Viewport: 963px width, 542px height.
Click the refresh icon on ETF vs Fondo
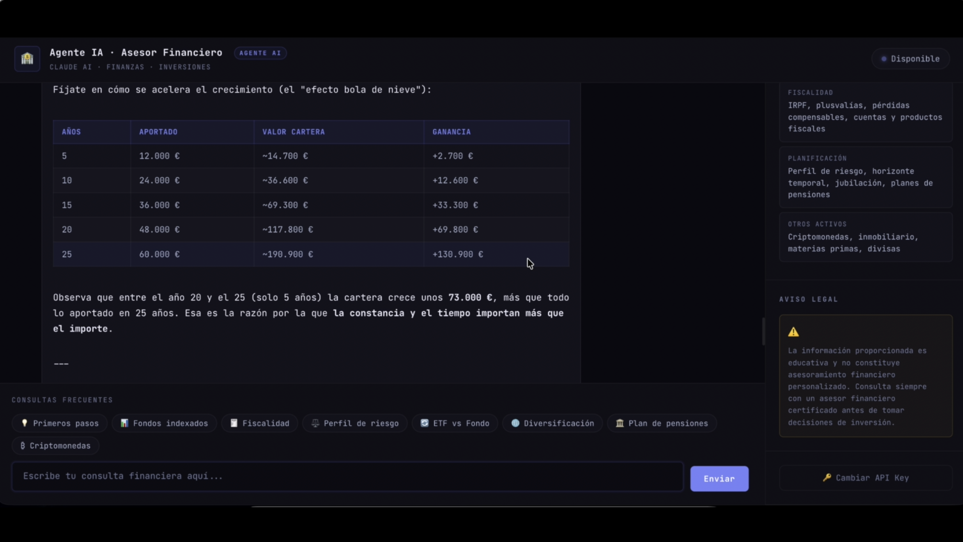click(425, 423)
